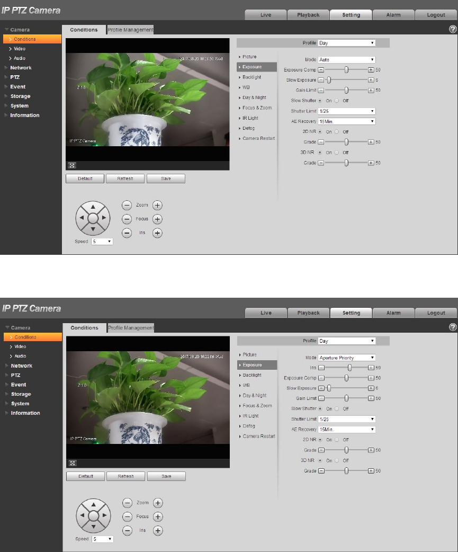Click fullscreen icon below lower video preview
The image size is (458, 552).
pyautogui.click(x=73, y=464)
